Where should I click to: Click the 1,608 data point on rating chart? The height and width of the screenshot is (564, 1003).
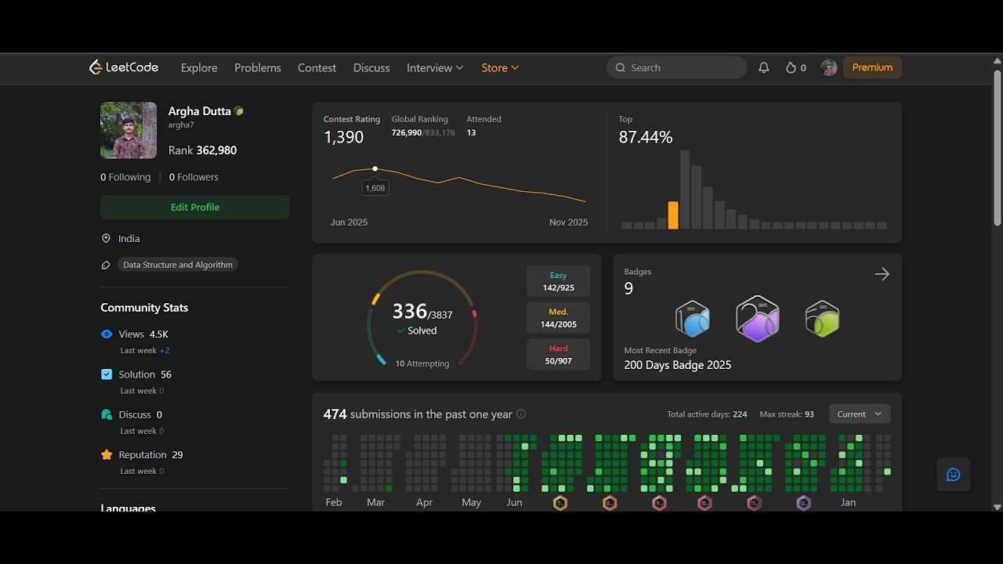(x=375, y=168)
